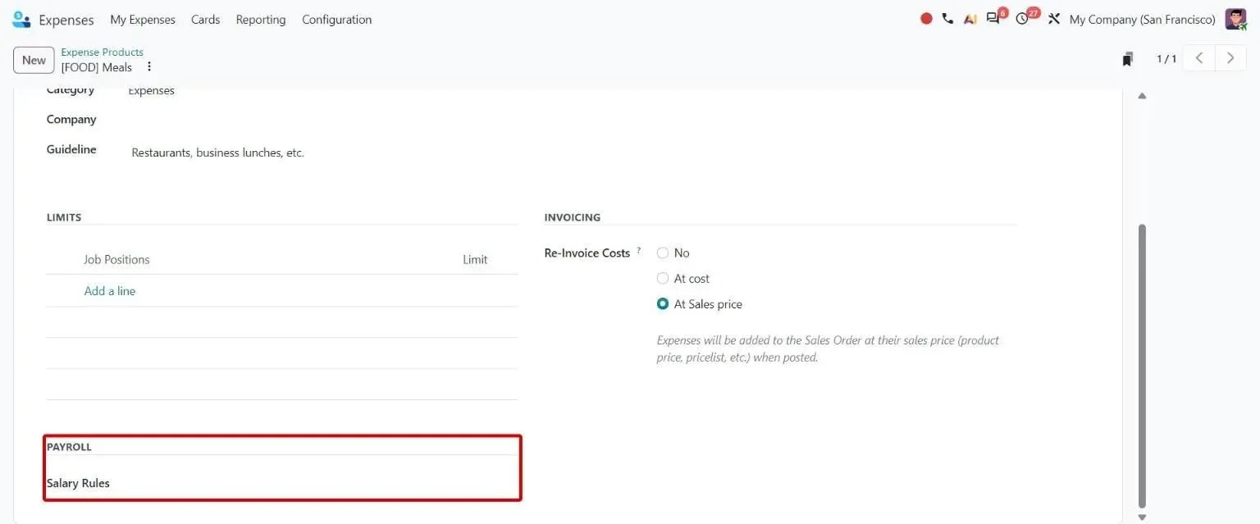Click the Re-Invoice Costs label
Screen dimensions: 1260x524
coord(587,253)
